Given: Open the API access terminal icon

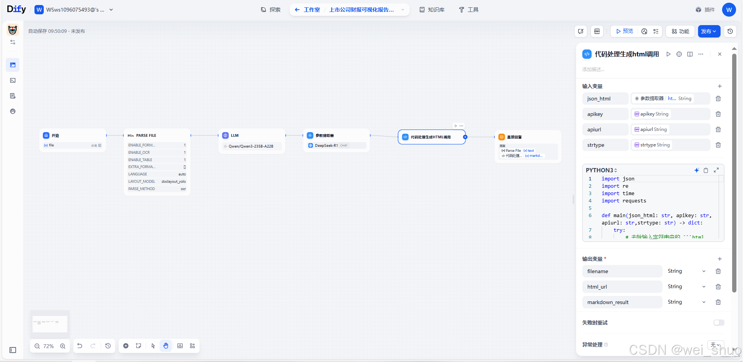Looking at the screenshot, I should click(x=13, y=80).
